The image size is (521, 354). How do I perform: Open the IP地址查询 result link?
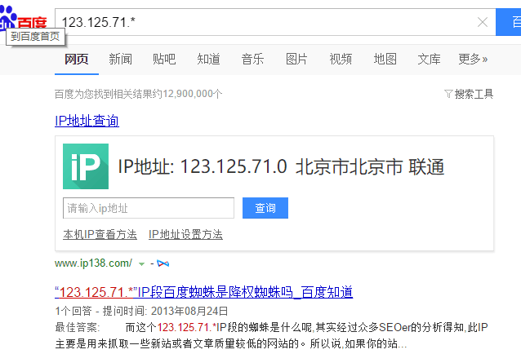click(87, 121)
